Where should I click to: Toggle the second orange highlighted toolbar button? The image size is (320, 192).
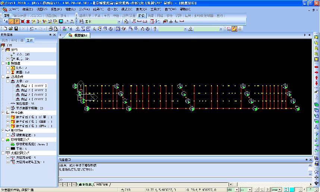click(17, 21)
